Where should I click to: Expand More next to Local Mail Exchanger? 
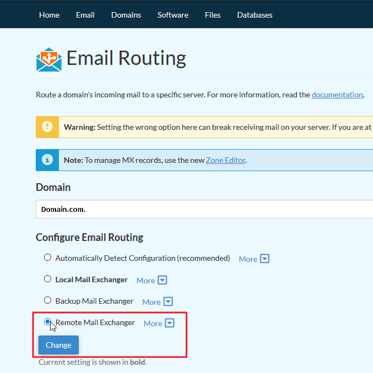tap(151, 280)
